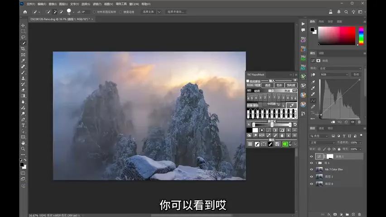This screenshot has height=217, width=386.
Task: Click the eyedropper button in TK7 RapidMask
Action: [292, 105]
